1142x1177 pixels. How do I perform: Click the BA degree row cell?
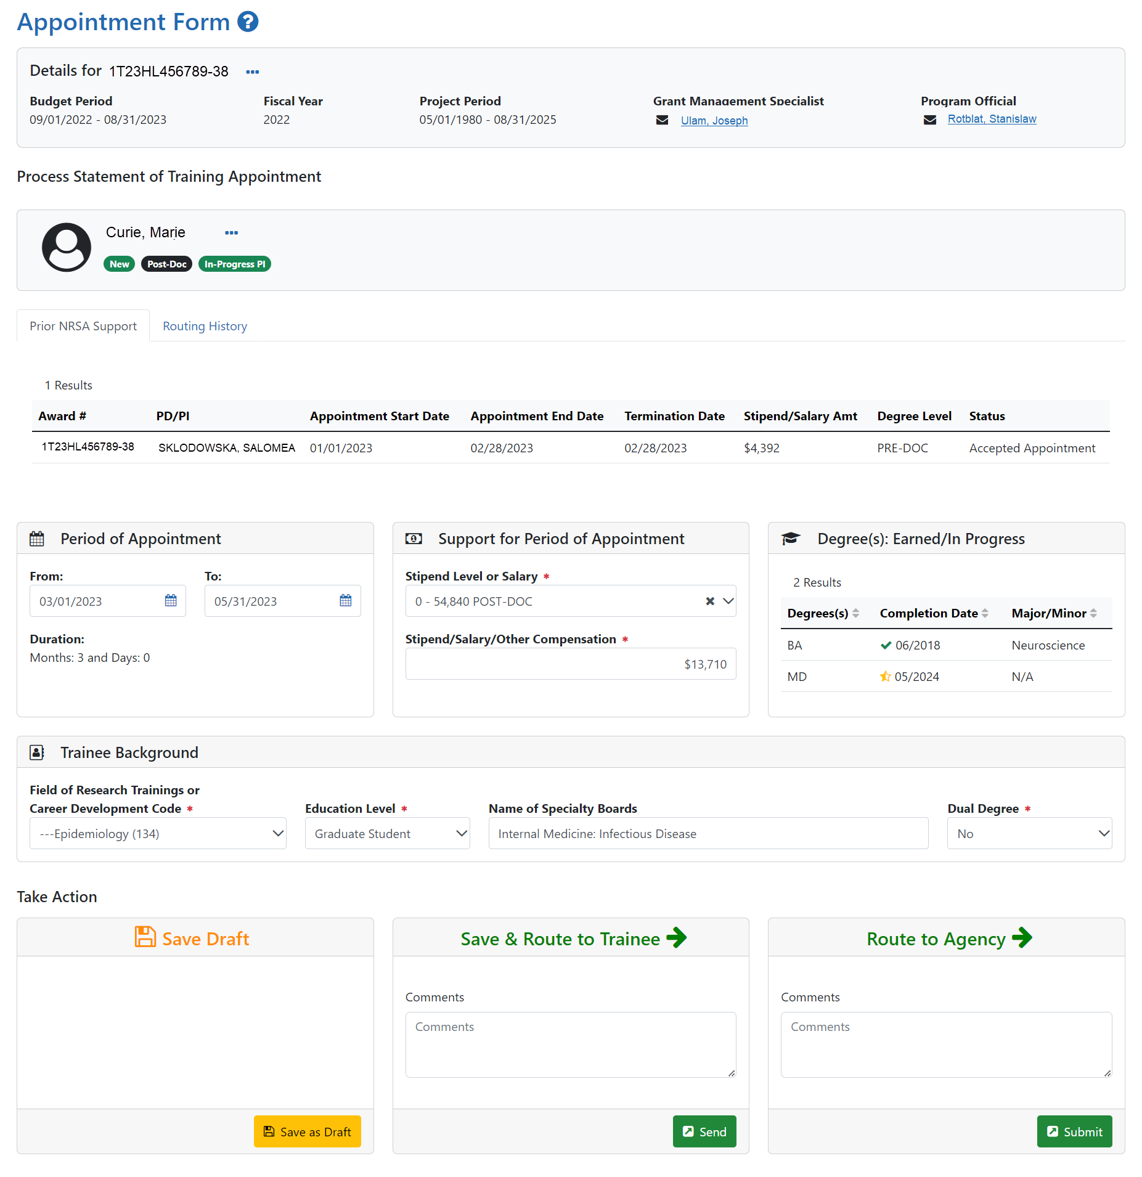click(x=794, y=645)
